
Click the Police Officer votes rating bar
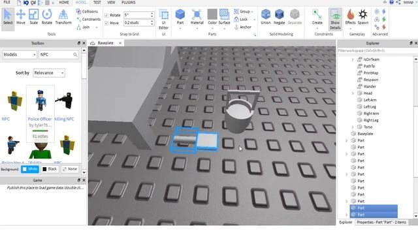[40, 131]
